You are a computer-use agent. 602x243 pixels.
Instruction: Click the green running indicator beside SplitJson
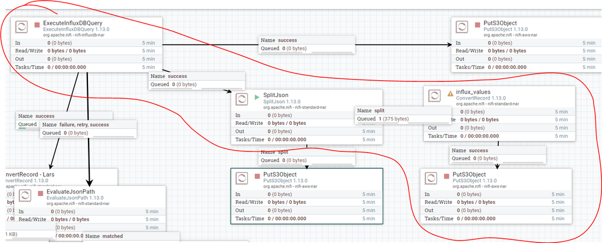click(x=257, y=96)
